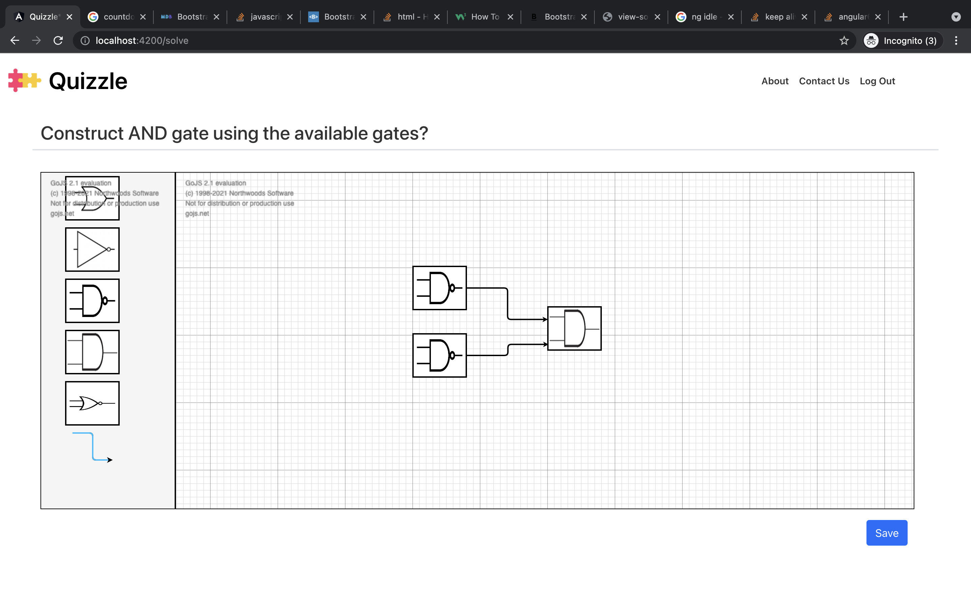The width and height of the screenshot is (971, 607).
Task: Click the Quizzle puzzle logo
Action: tap(25, 80)
